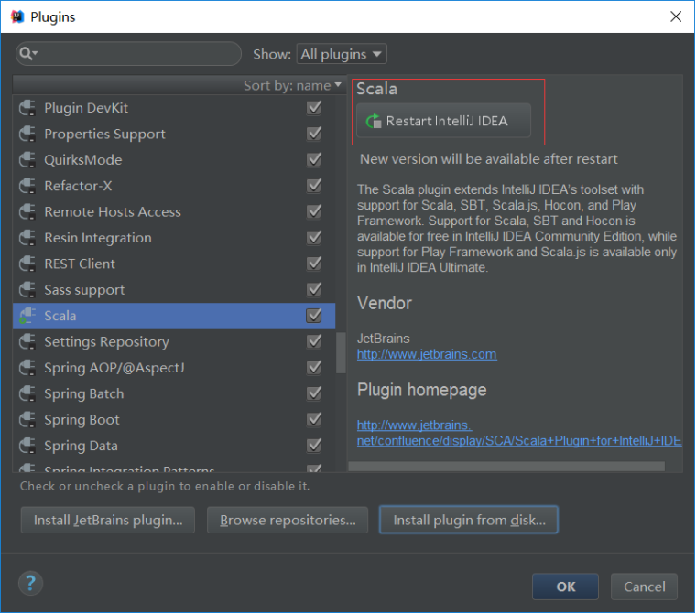This screenshot has height=614, width=696.
Task: Toggle the Spring Batch checkbox
Action: (x=314, y=393)
